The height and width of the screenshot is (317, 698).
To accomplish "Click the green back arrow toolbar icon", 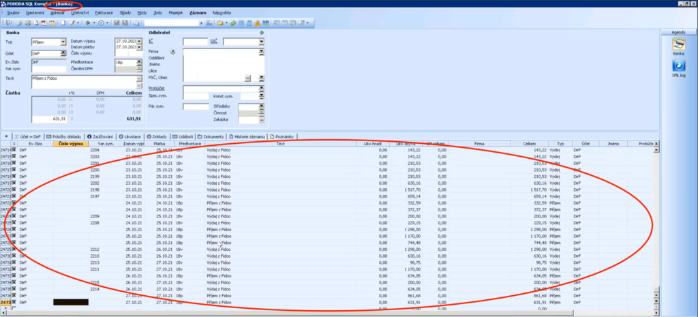I will [x=87, y=22].
